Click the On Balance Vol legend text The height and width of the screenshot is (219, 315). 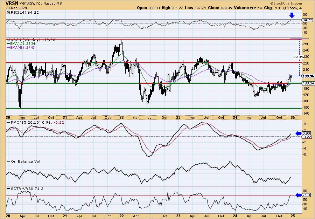(x=26, y=161)
